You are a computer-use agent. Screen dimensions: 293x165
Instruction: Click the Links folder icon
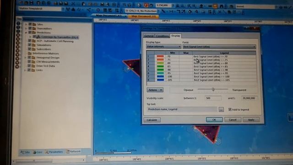33,70
